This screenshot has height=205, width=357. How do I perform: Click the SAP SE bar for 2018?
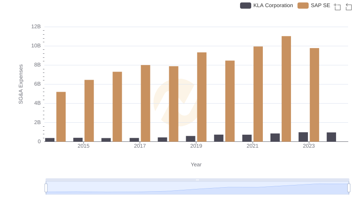(174, 104)
